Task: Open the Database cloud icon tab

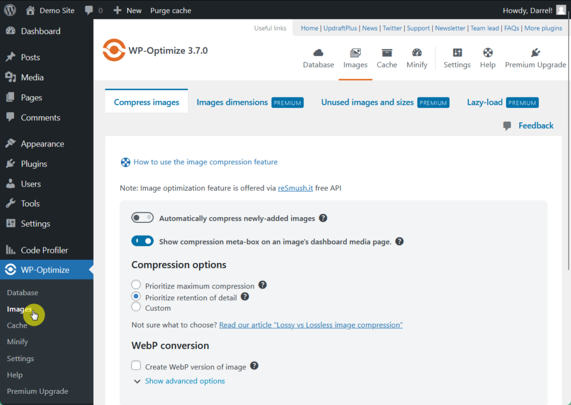Action: click(318, 53)
